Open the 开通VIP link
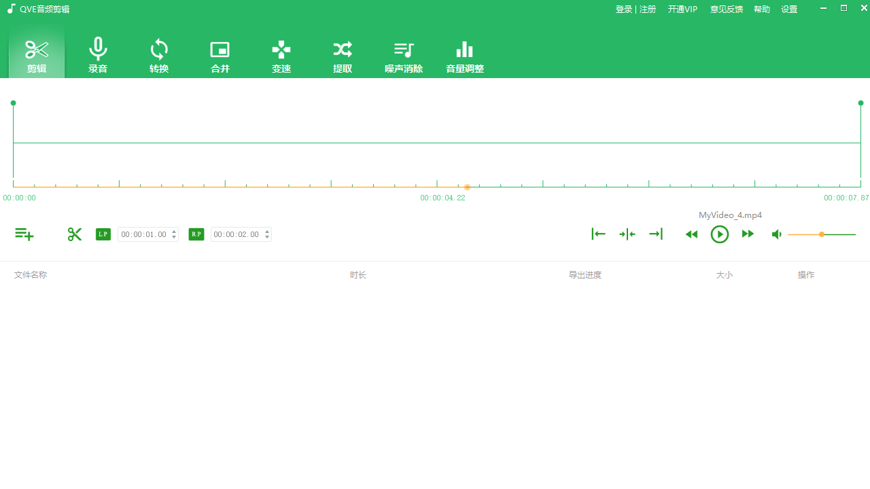 coord(682,10)
